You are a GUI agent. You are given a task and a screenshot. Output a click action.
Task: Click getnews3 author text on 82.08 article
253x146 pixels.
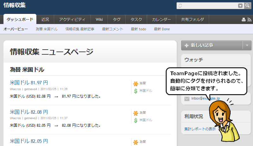click(31, 118)
